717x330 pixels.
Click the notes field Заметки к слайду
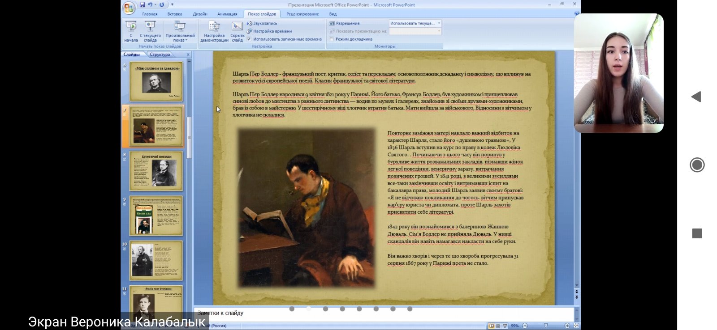click(x=384, y=313)
